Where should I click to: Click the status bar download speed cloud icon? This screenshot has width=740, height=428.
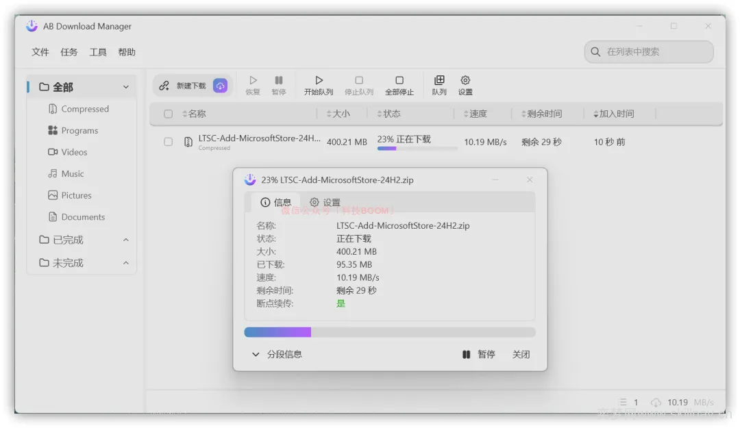pos(656,403)
